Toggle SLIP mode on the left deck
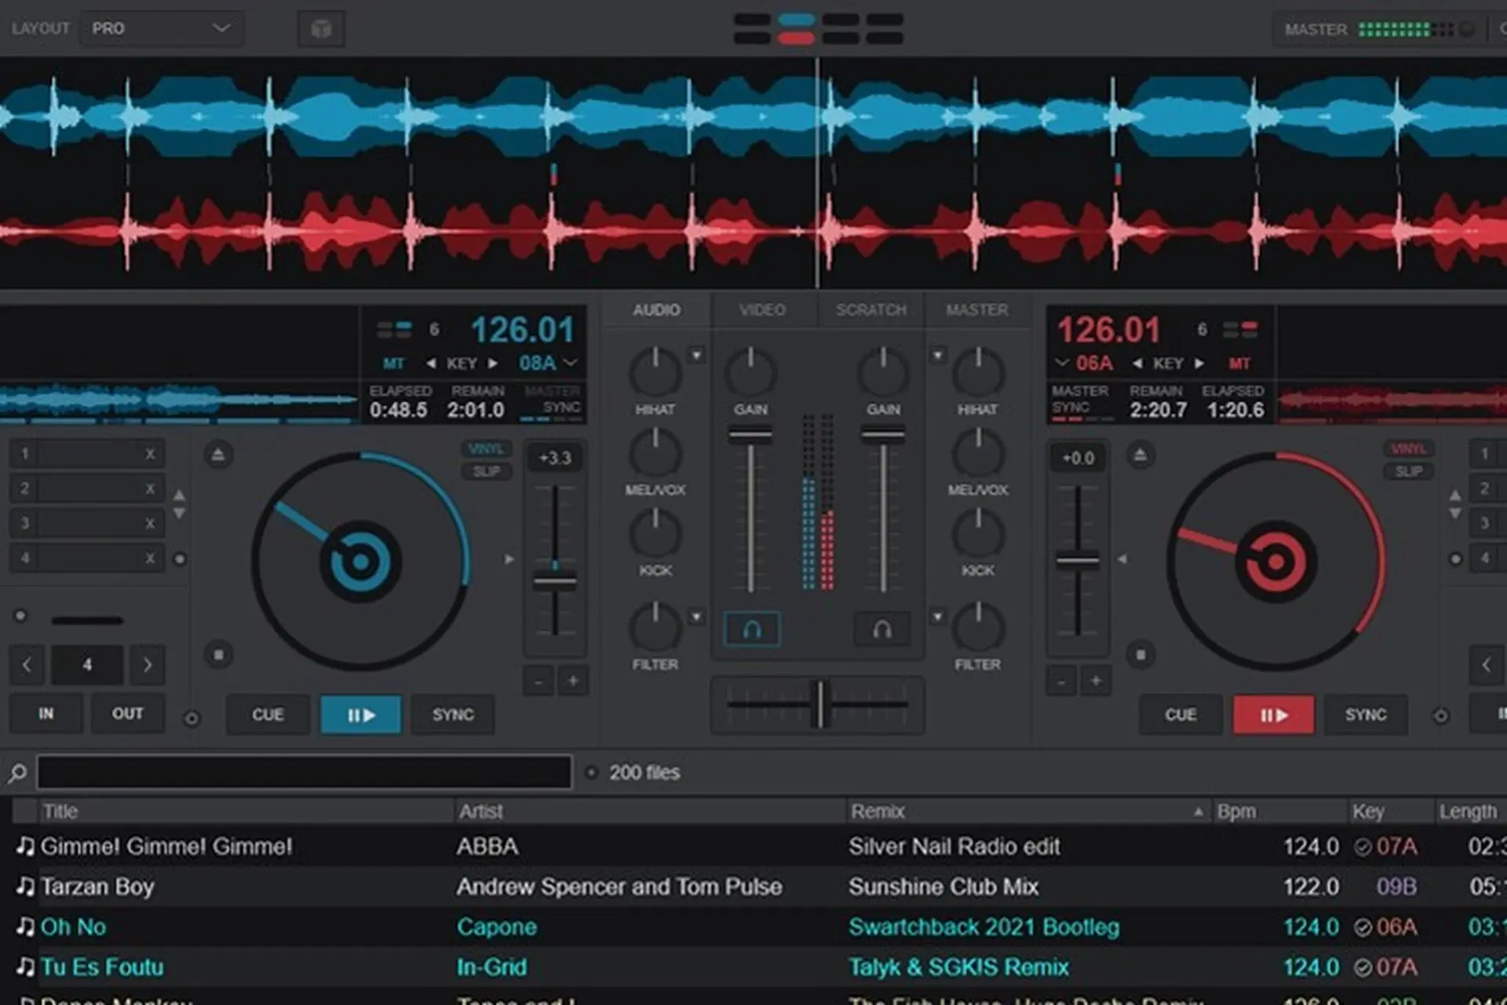 coord(487,472)
